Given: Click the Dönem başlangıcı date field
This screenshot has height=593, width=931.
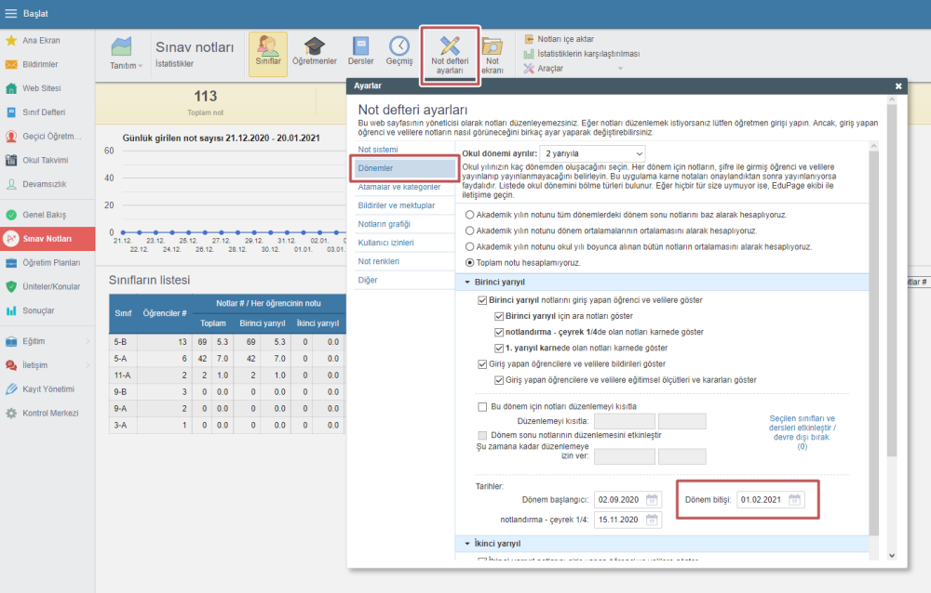Looking at the screenshot, I should pyautogui.click(x=628, y=500).
